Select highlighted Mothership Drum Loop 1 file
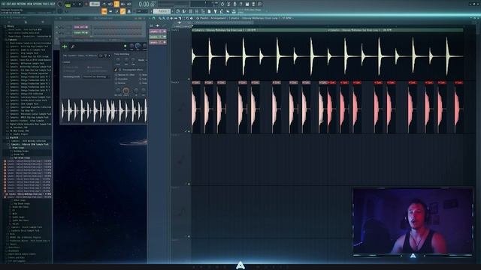The height and width of the screenshot is (270, 481). tap(29, 193)
